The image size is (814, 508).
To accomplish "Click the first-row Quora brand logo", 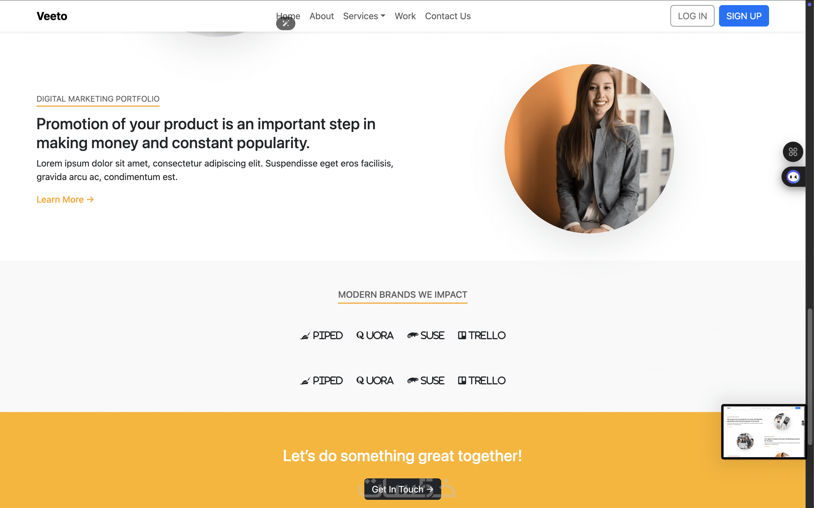I will 375,335.
